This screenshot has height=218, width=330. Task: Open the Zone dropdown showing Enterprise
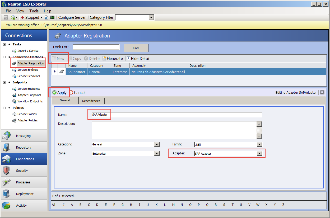click(x=157, y=154)
